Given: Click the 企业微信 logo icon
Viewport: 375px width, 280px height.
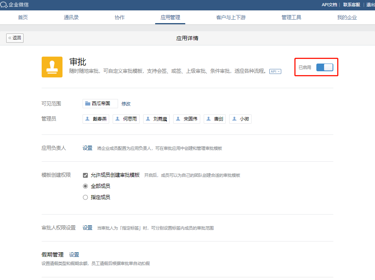Looking at the screenshot, I should coord(4,5).
